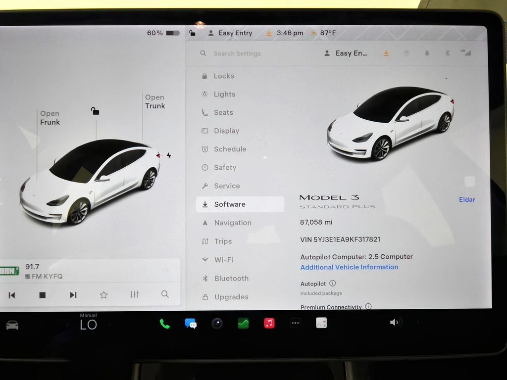Image resolution: width=507 pixels, height=380 pixels.
Task: Open audio equalizer settings icon
Action: click(135, 294)
